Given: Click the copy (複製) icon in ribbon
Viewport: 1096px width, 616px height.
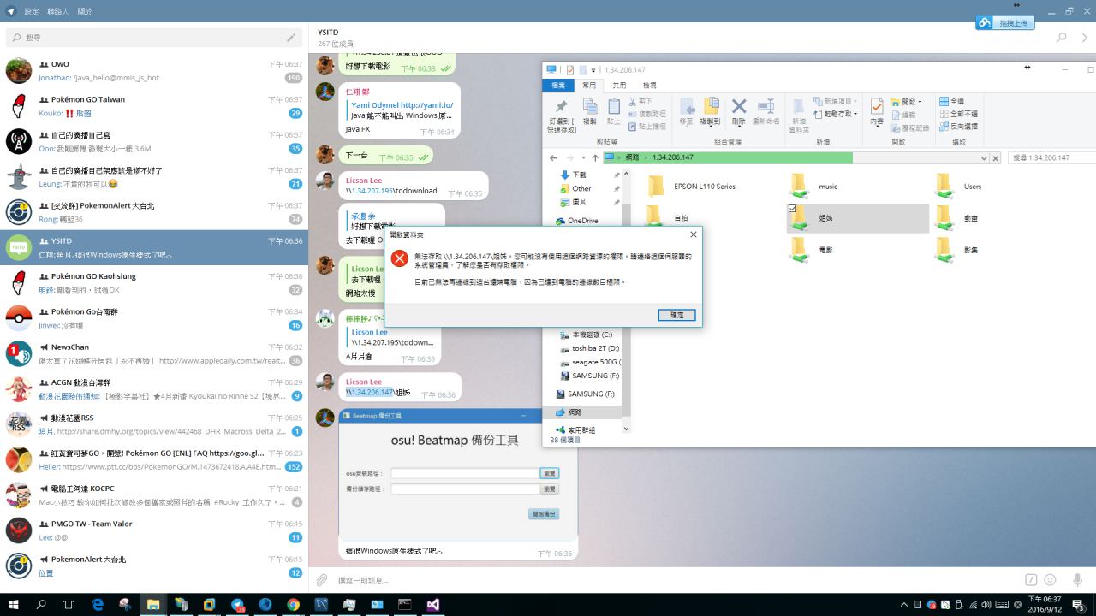Looking at the screenshot, I should 589,107.
